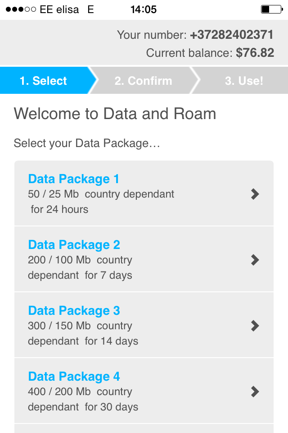Go to the 2. Confirm step
288x433 pixels.
pyautogui.click(x=143, y=81)
